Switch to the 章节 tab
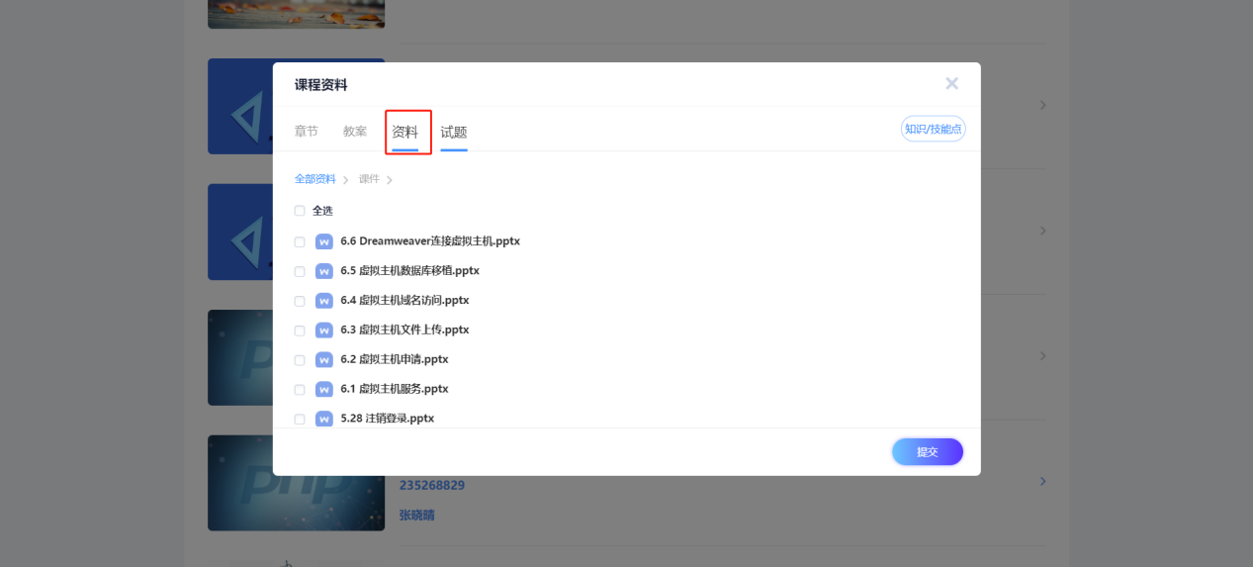Screen dimensions: 1253x567 coord(307,132)
